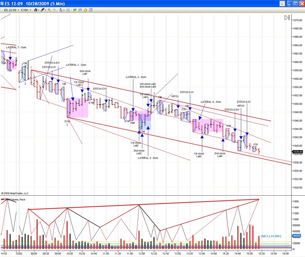Image resolution: width=305 pixels, height=257 pixels.
Task: Expand the chart style dropdown arrow
Action: [39, 10]
